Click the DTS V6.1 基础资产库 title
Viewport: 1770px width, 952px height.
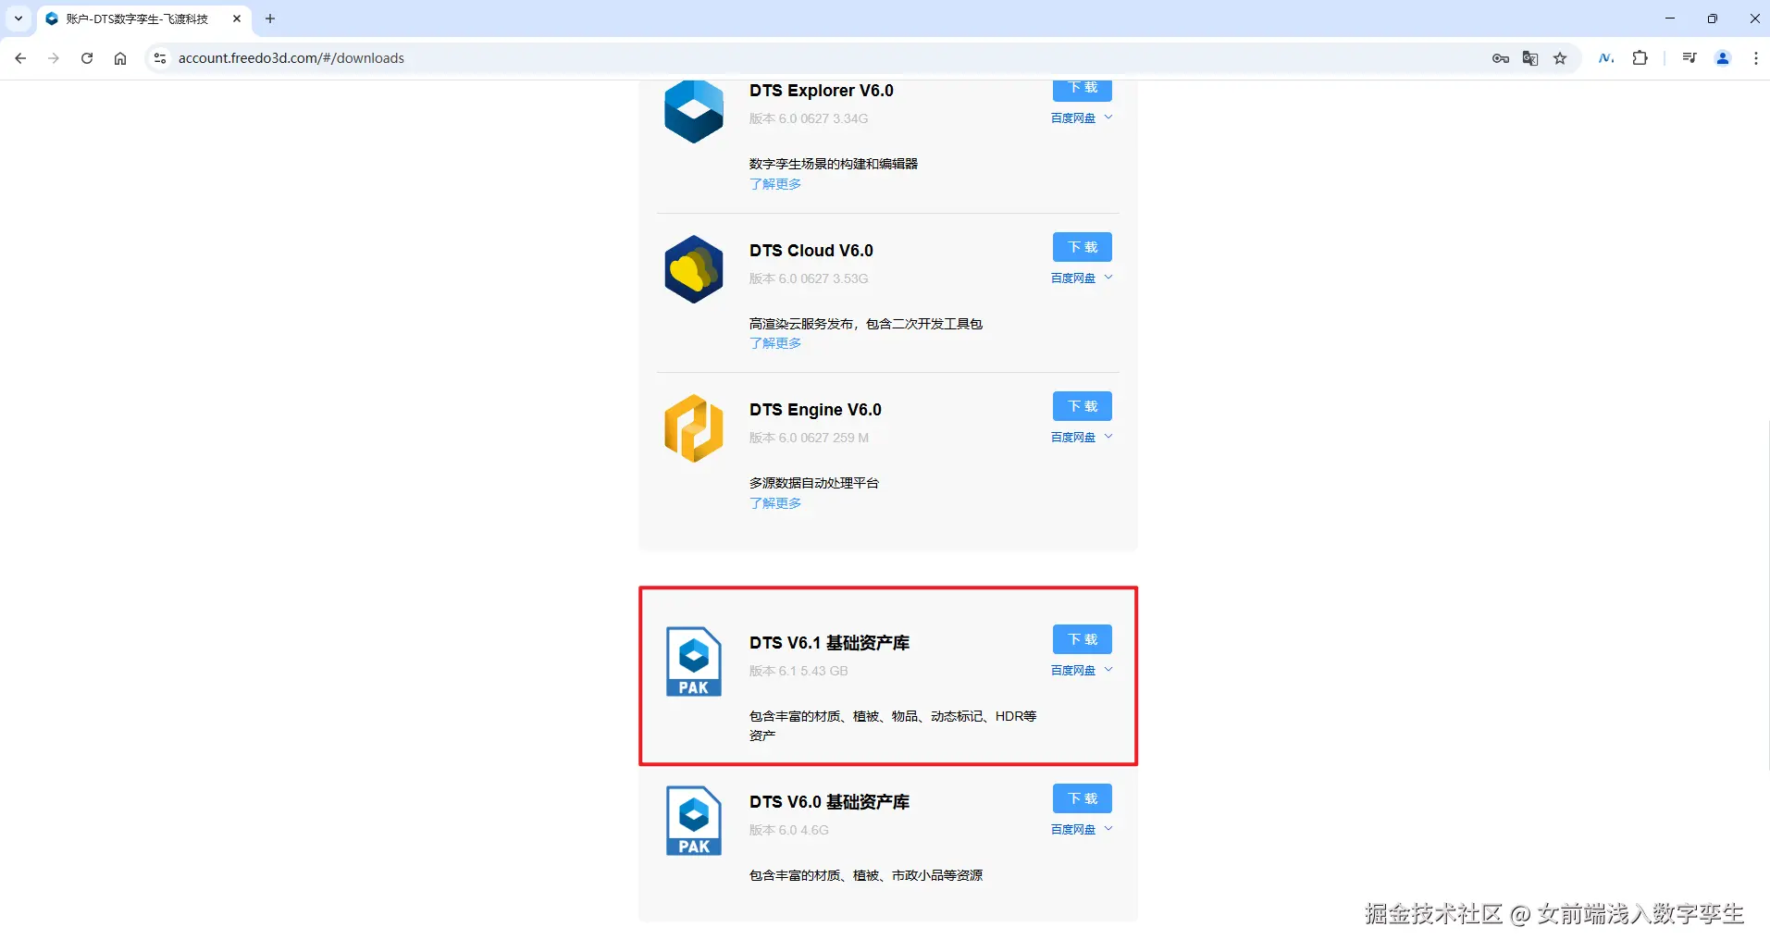coord(829,643)
